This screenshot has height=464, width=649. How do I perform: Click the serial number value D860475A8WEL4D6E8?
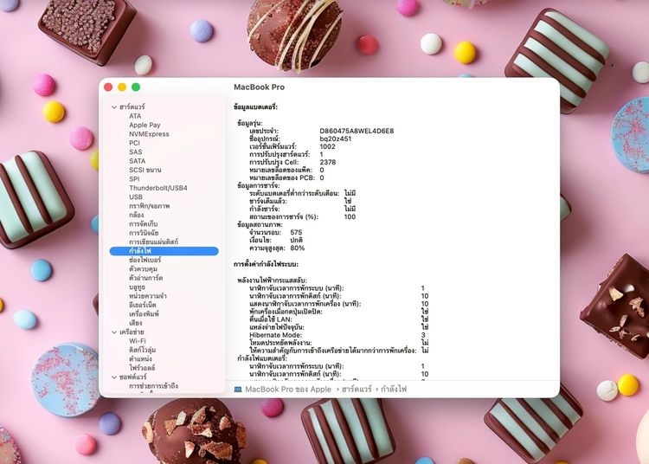[357, 131]
